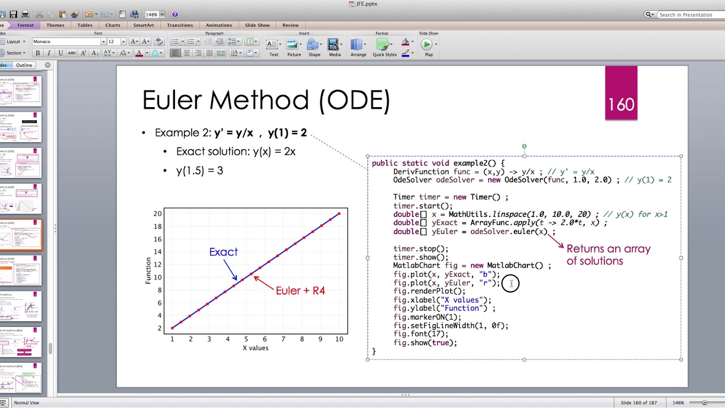This screenshot has width=725, height=408.
Task: Apply subscript formatting
Action: pos(95,53)
